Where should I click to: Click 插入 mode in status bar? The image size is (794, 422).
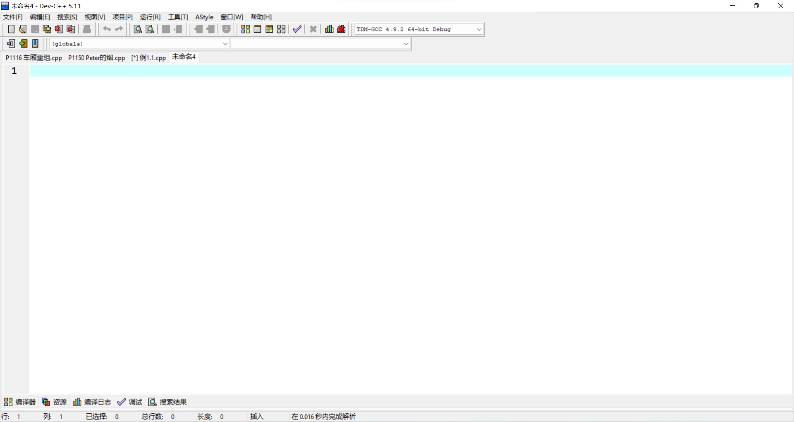point(257,417)
